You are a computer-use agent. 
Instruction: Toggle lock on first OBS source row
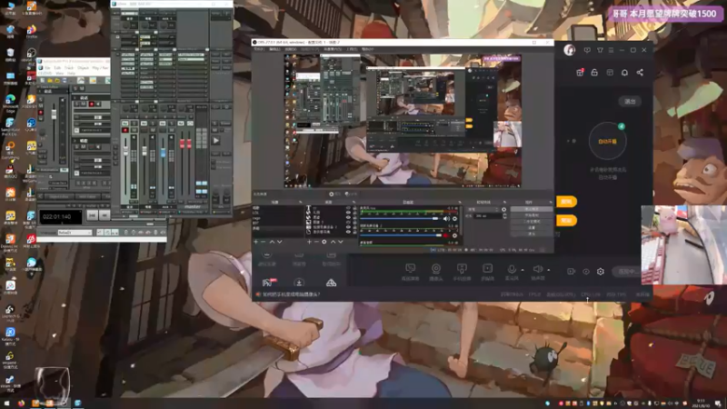(355, 208)
